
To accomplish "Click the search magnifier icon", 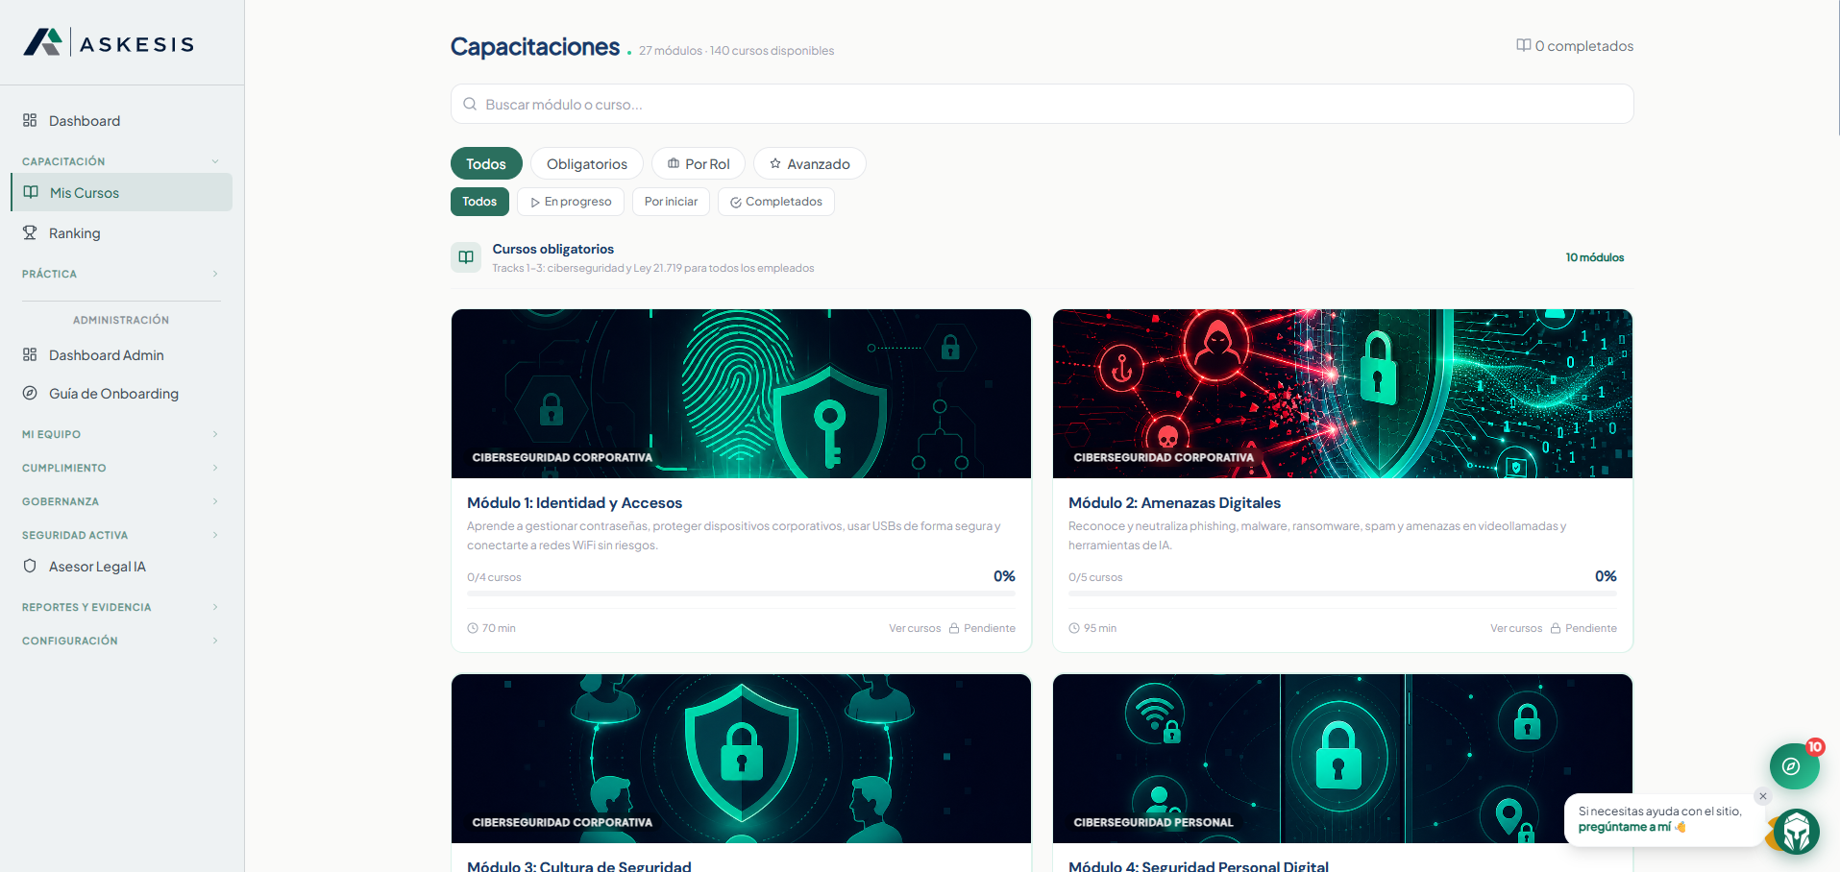I will tap(470, 104).
